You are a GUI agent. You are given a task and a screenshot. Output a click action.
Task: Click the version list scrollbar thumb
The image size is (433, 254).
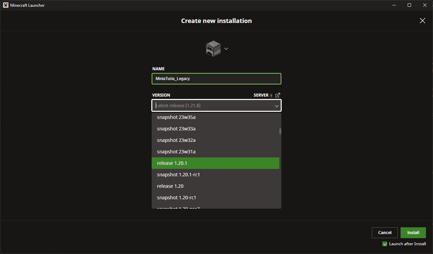(x=280, y=131)
